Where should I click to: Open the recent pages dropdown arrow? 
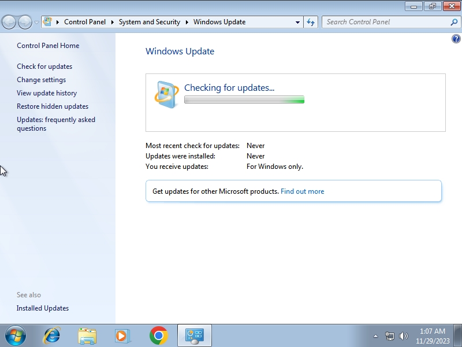click(x=36, y=22)
